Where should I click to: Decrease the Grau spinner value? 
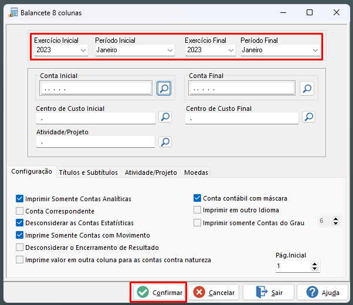[335, 223]
